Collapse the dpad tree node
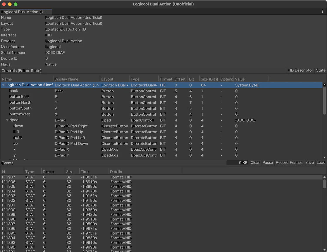 (x=7, y=120)
